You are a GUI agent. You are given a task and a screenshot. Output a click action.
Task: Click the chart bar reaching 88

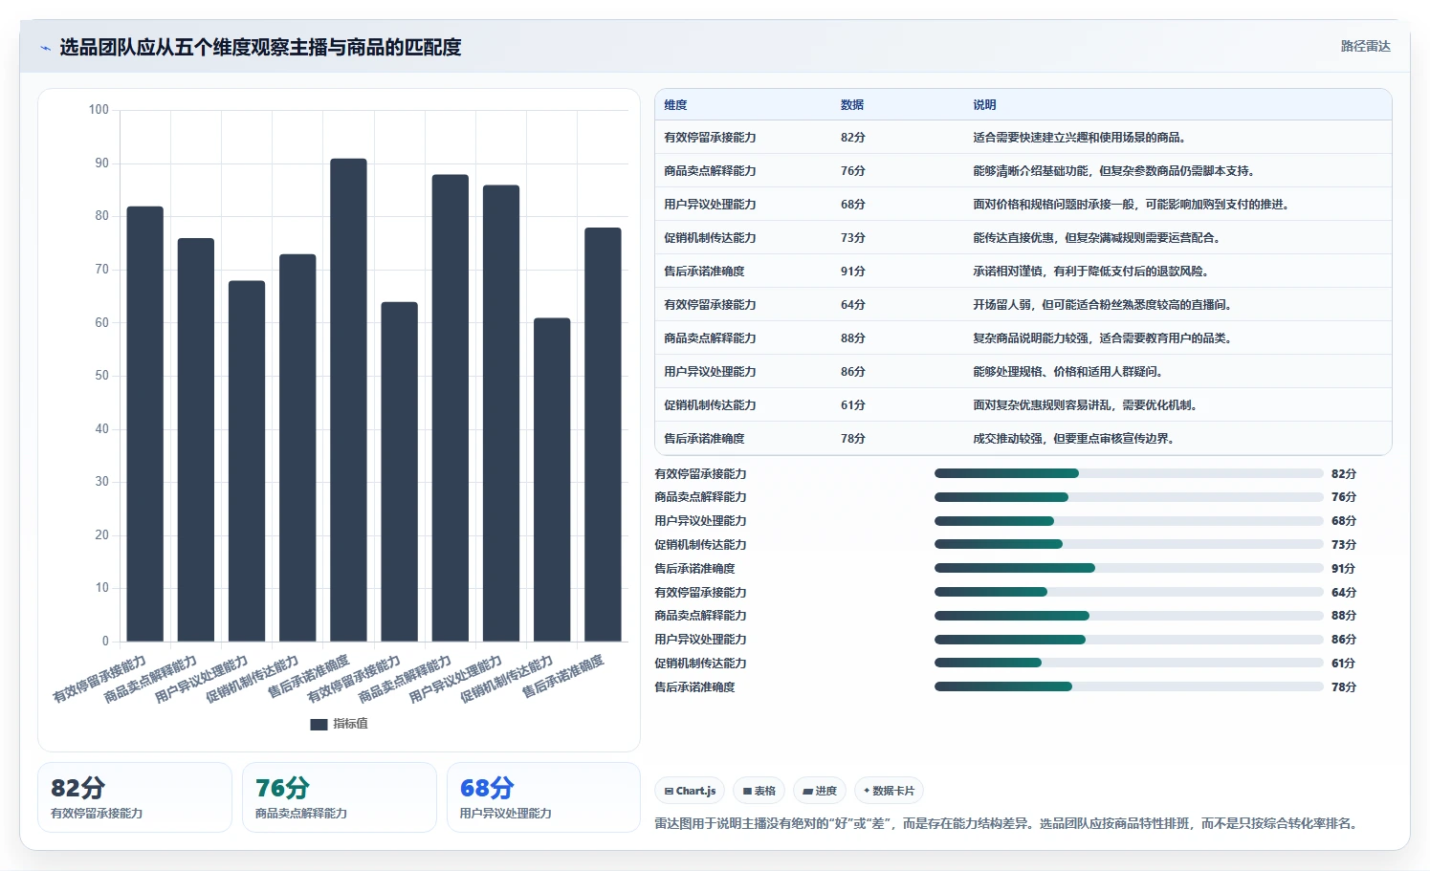(x=451, y=408)
